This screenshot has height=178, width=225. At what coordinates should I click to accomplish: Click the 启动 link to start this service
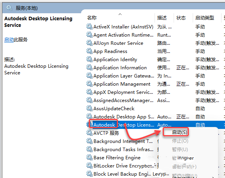click(9, 40)
